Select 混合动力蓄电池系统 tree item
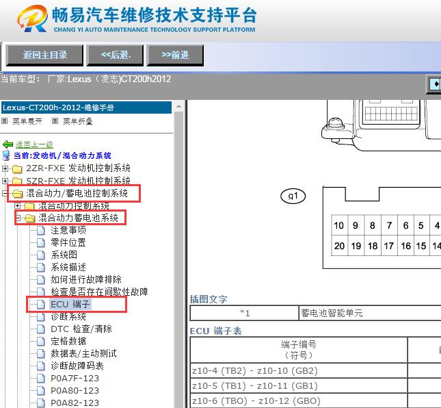The image size is (441, 408). pos(78,218)
